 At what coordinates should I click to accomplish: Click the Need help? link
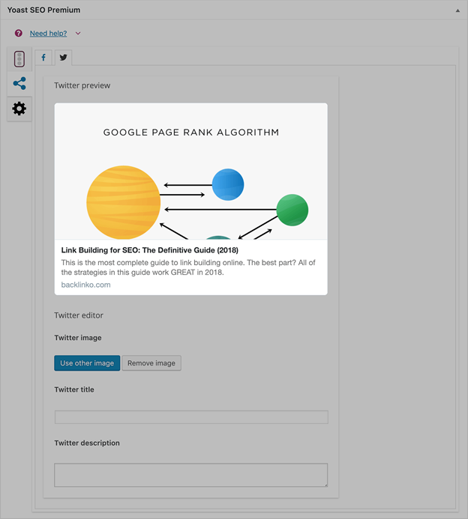(48, 34)
